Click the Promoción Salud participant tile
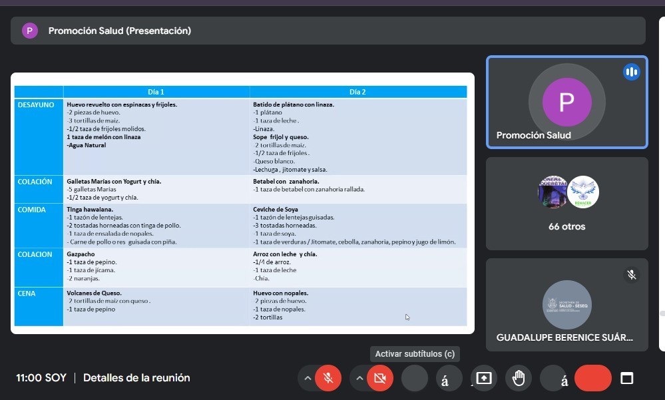 pos(566,102)
